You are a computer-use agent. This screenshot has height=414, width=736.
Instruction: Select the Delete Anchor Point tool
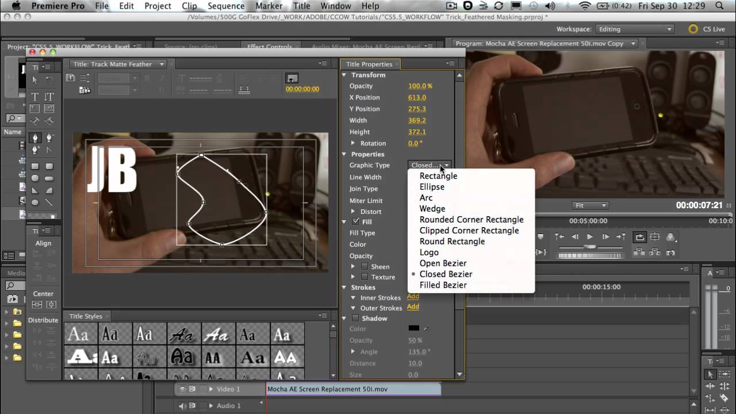point(49,138)
